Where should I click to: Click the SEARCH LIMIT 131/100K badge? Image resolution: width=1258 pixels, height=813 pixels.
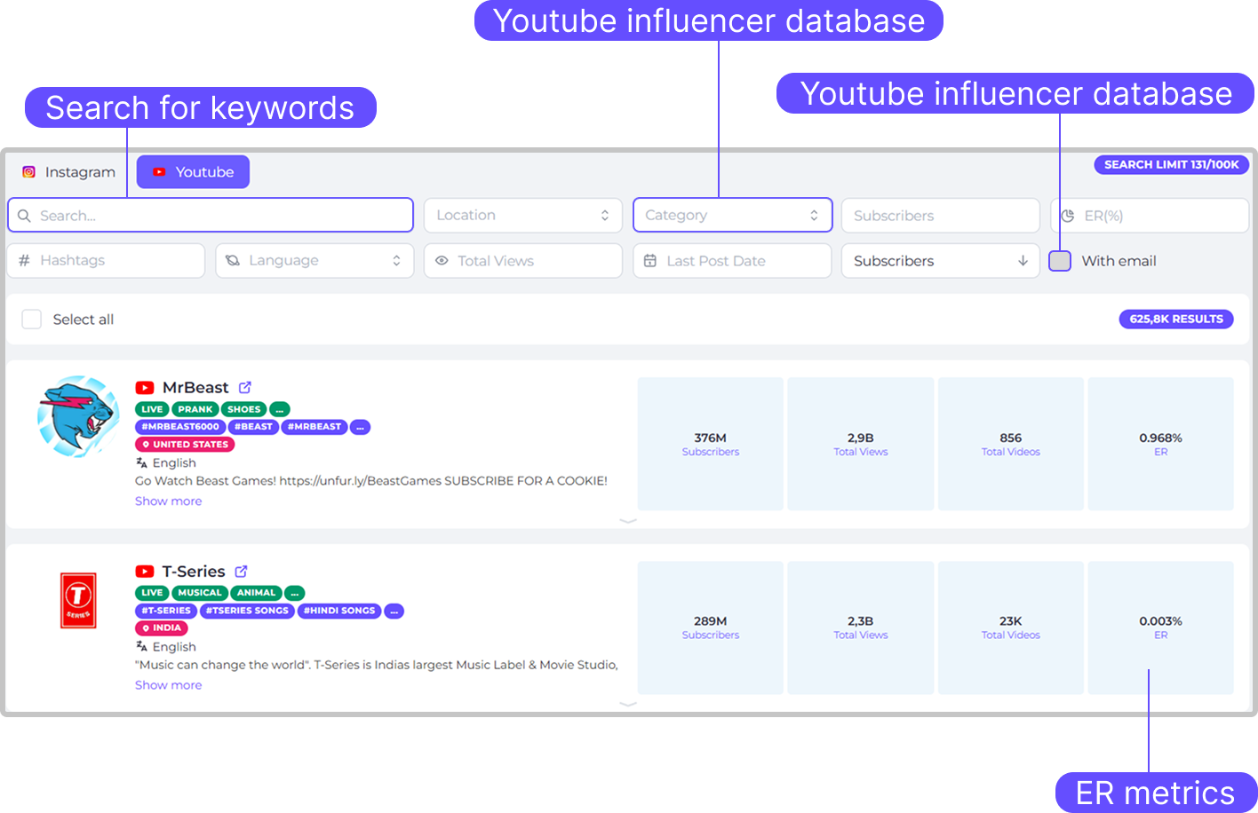coord(1171,164)
